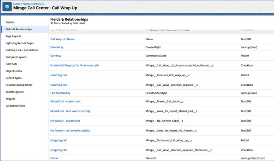Open the Owner field
The height and width of the screenshot is (161, 274).
tap(54, 158)
